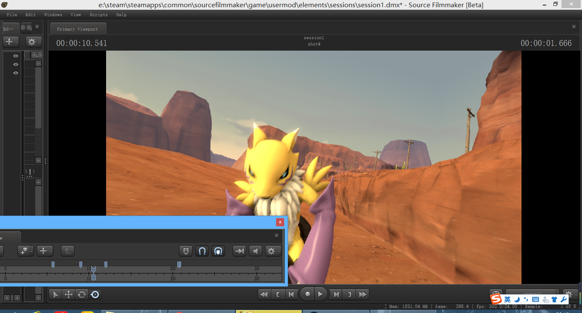
Task: Switch to the Primary Viewport tab
Action: [x=78, y=29]
